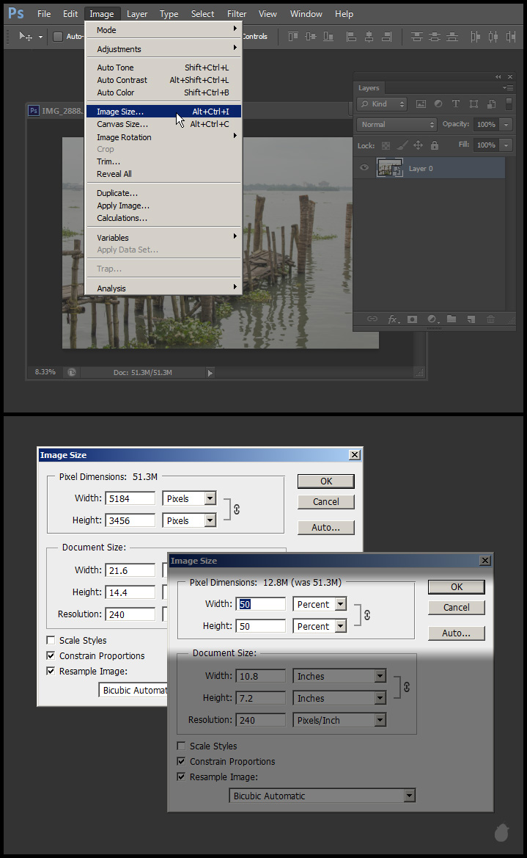Create a new group with folder icon

452,319
